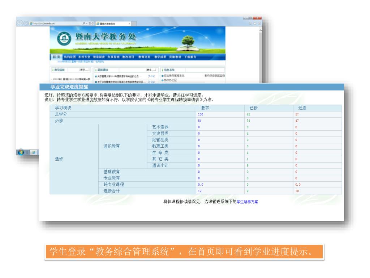Click the 学业完成进度提醒 title bar
This screenshot has height=278, width=370.
(x=192, y=87)
